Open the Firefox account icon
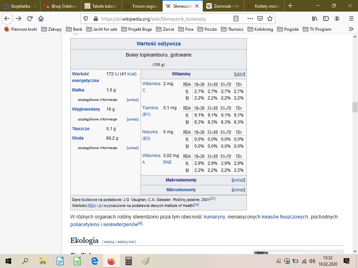The image size is (358, 268). (337, 18)
